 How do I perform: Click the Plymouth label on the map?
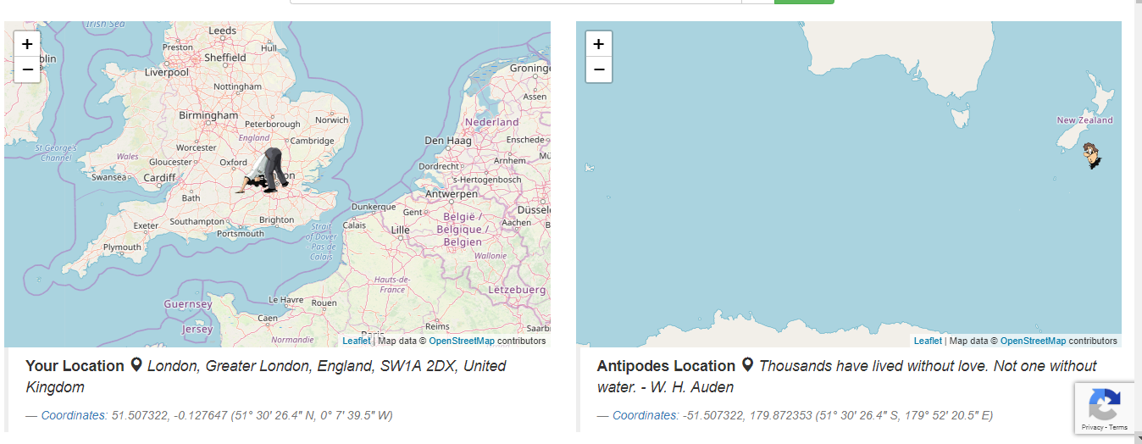click(x=122, y=247)
